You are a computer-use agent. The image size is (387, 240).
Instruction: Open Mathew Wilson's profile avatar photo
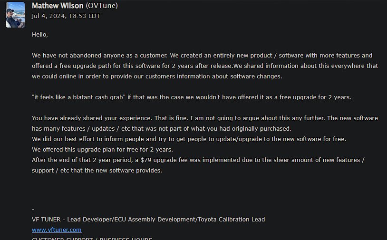pos(15,15)
